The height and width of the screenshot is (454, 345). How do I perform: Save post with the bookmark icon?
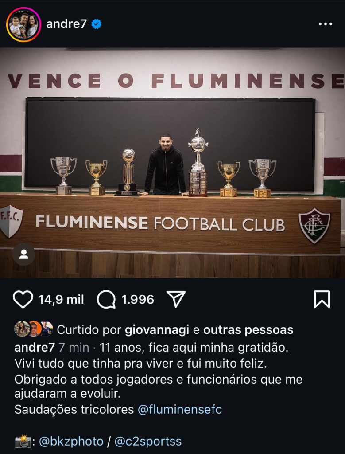322,299
